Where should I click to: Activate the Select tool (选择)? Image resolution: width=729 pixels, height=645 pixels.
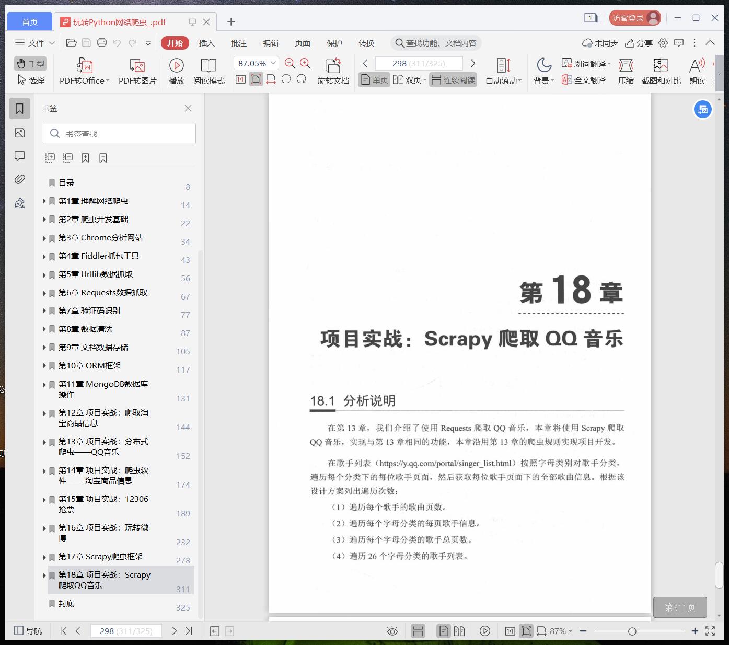pos(30,80)
